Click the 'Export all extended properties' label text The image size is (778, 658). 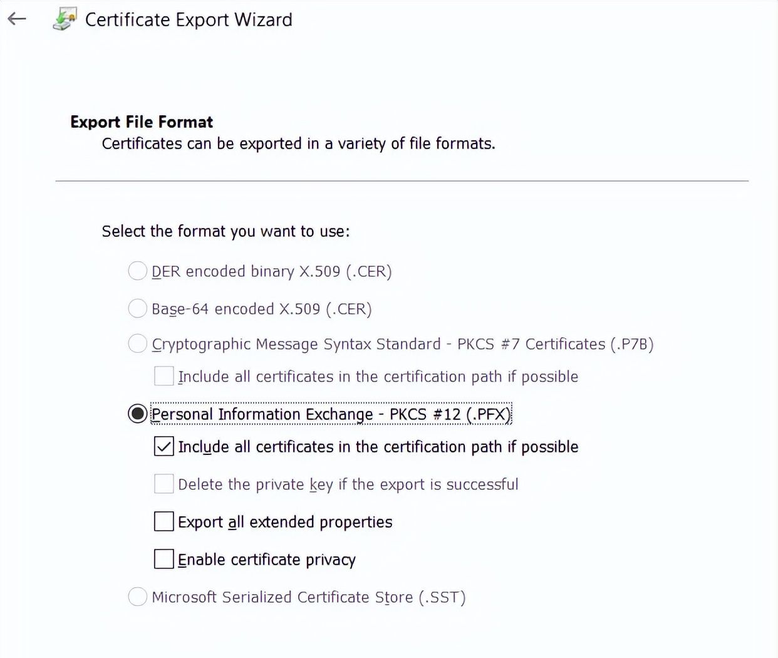285,522
